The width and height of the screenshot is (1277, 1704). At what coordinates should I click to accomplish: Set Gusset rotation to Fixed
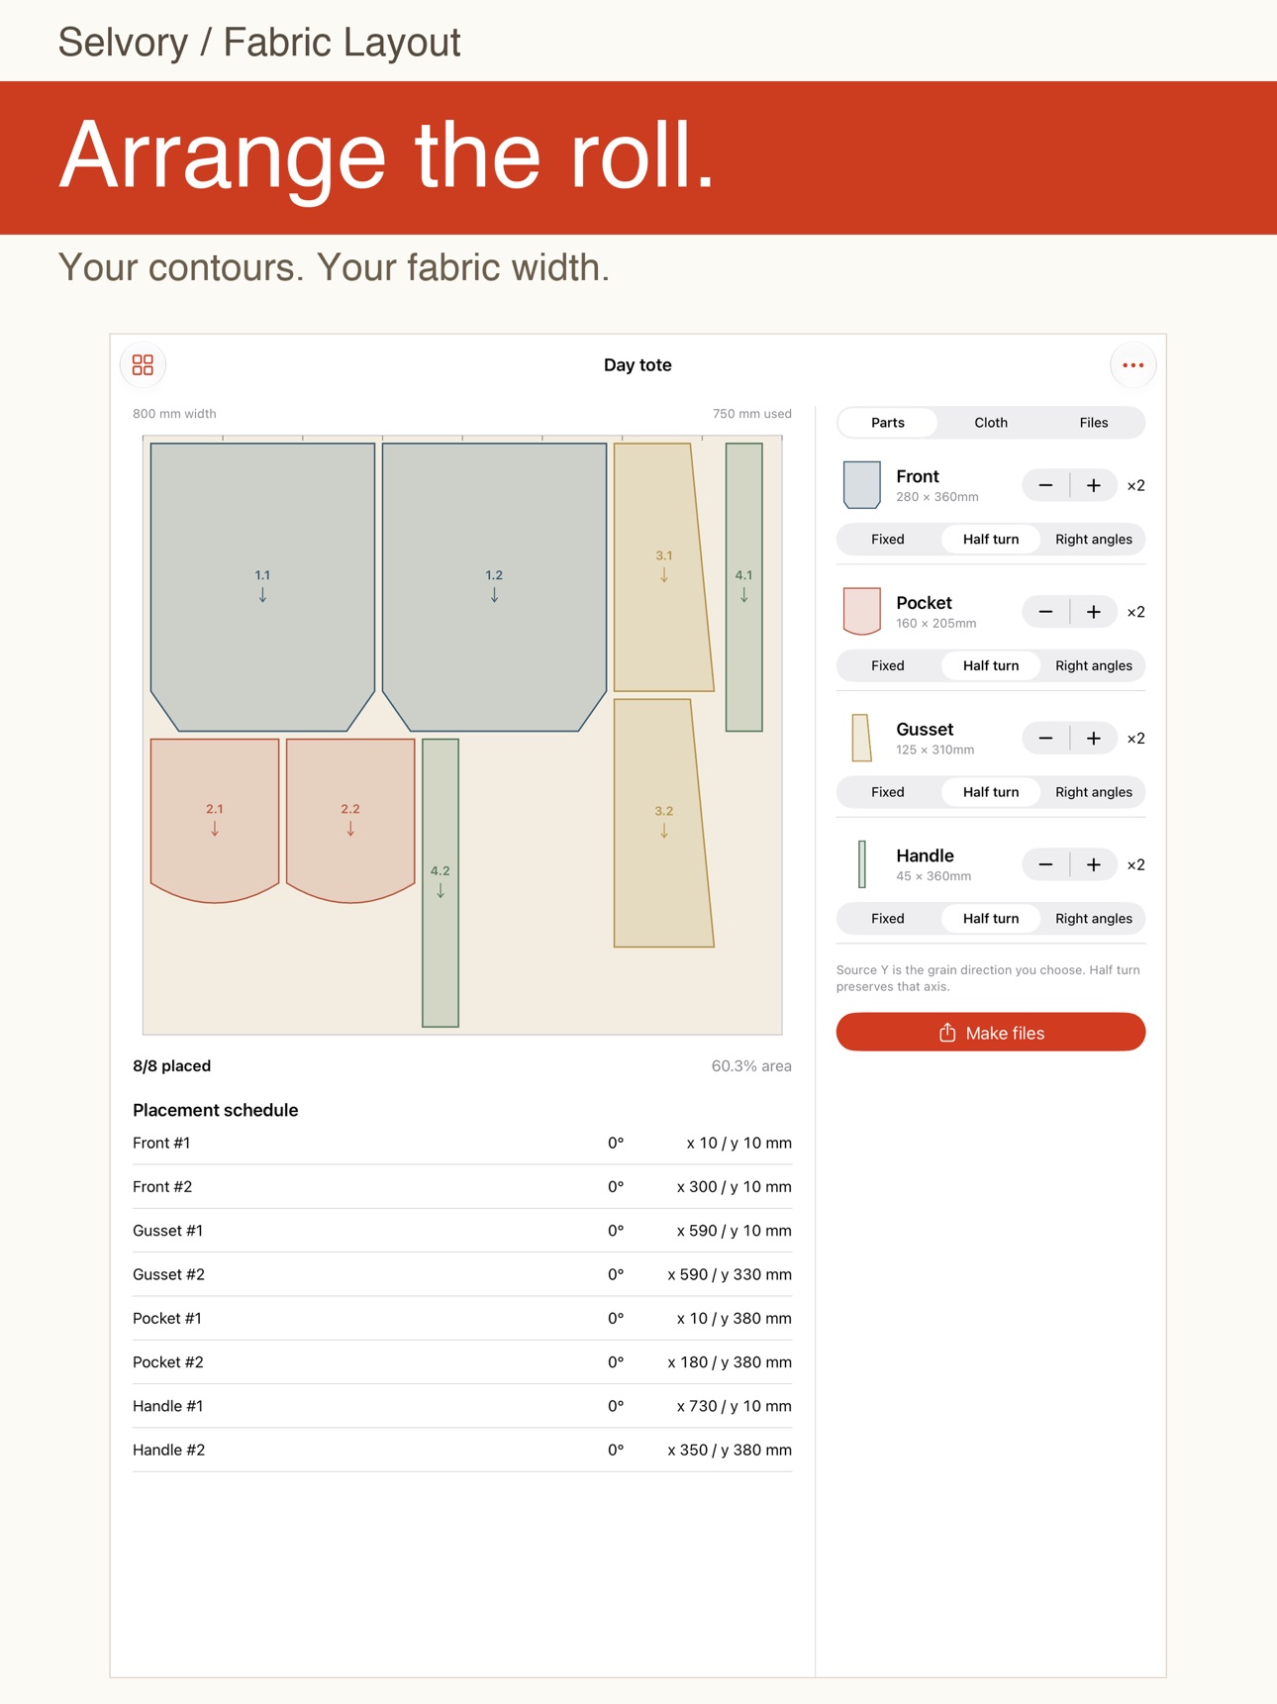[x=888, y=792]
